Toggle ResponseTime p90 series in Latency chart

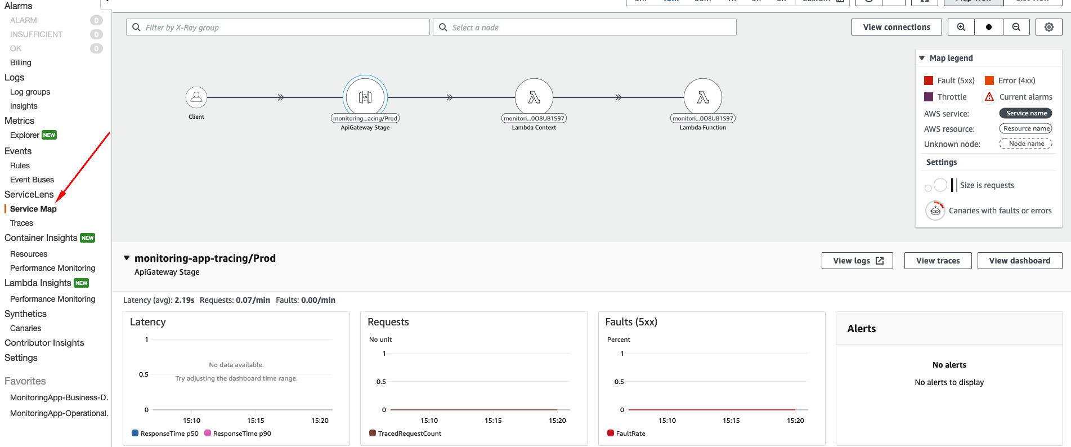(238, 433)
